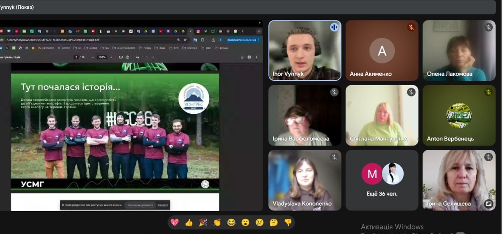Open the PDF viewer more options menu
The height and width of the screenshot is (234, 503).
(x=256, y=57)
